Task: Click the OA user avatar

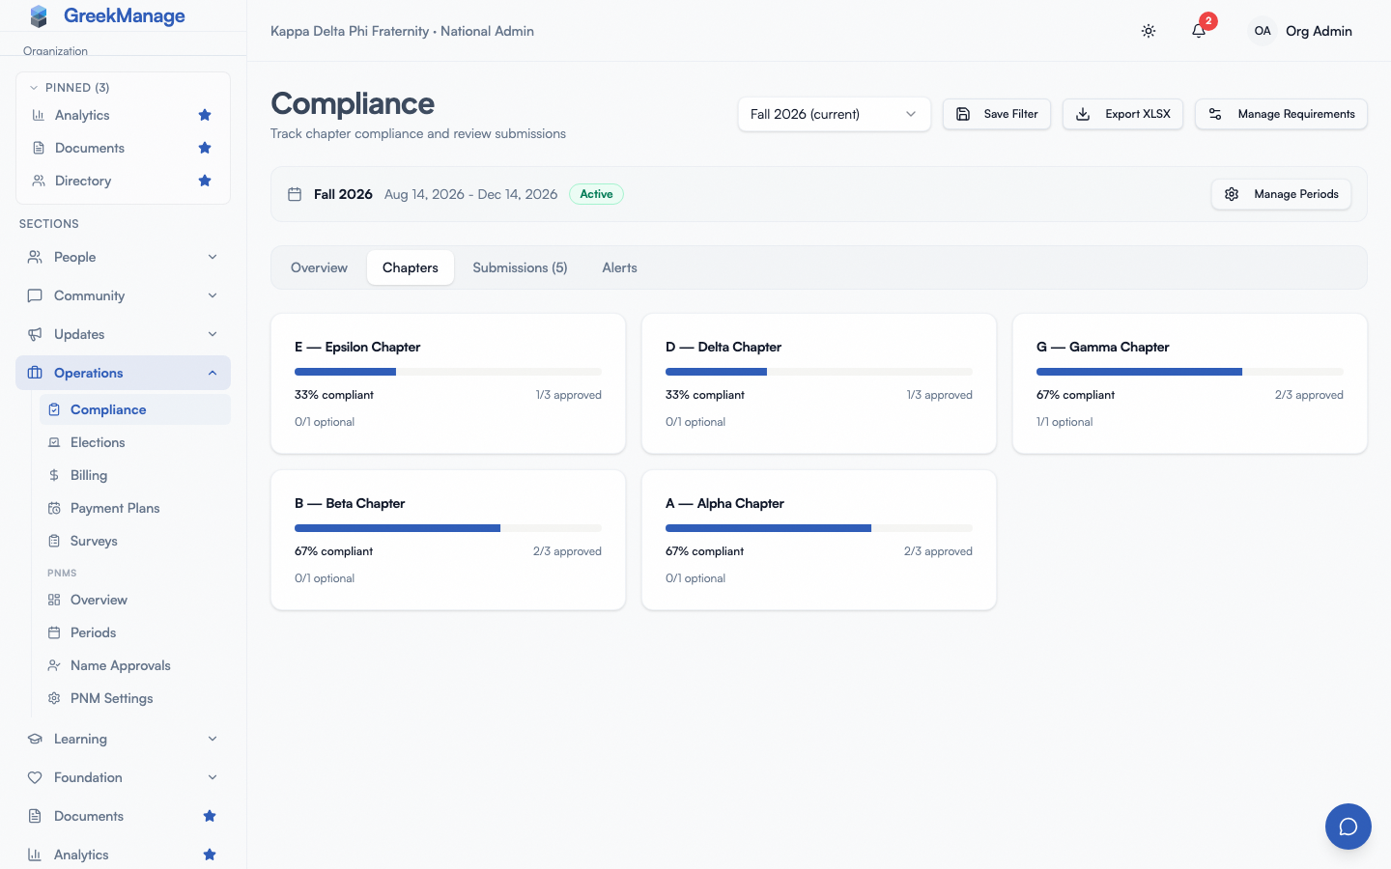Action: 1263,31
